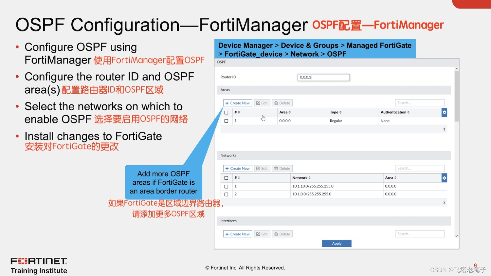Click the Networks section header
Viewport: 491px width, 276px height.
pyautogui.click(x=334, y=156)
